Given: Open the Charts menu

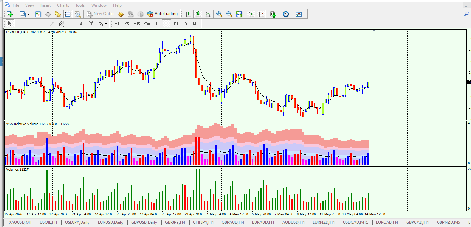Looking at the screenshot, I should [x=63, y=5].
